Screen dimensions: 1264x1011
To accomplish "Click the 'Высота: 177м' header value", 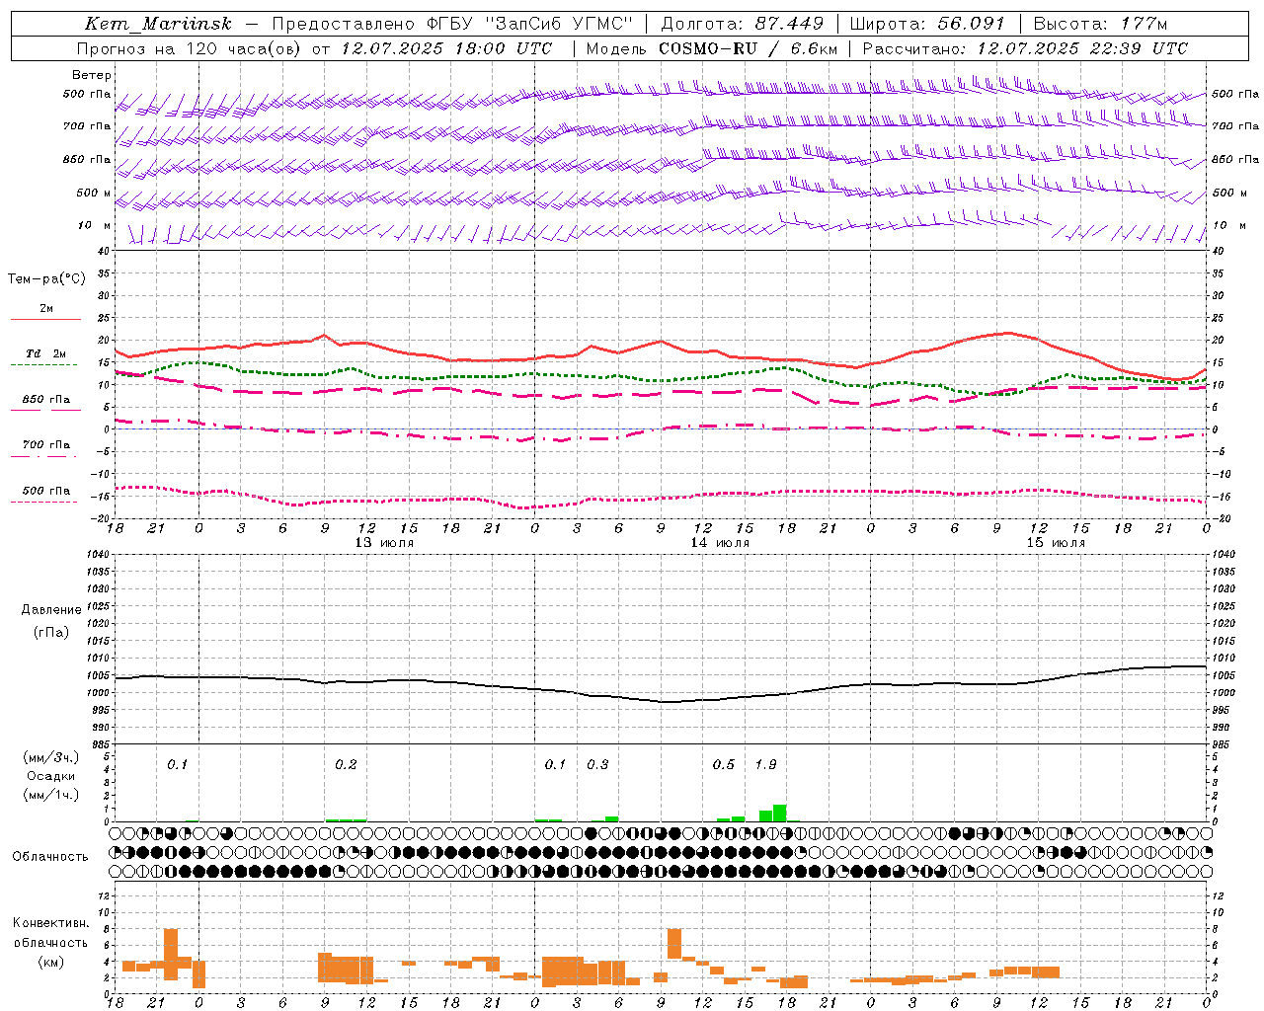I will pyautogui.click(x=1100, y=24).
